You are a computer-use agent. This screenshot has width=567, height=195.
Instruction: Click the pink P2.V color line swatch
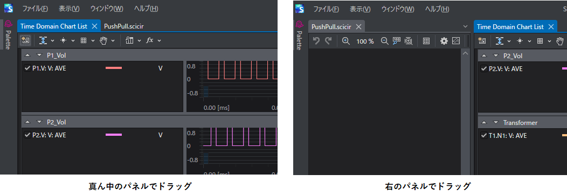[x=114, y=135]
